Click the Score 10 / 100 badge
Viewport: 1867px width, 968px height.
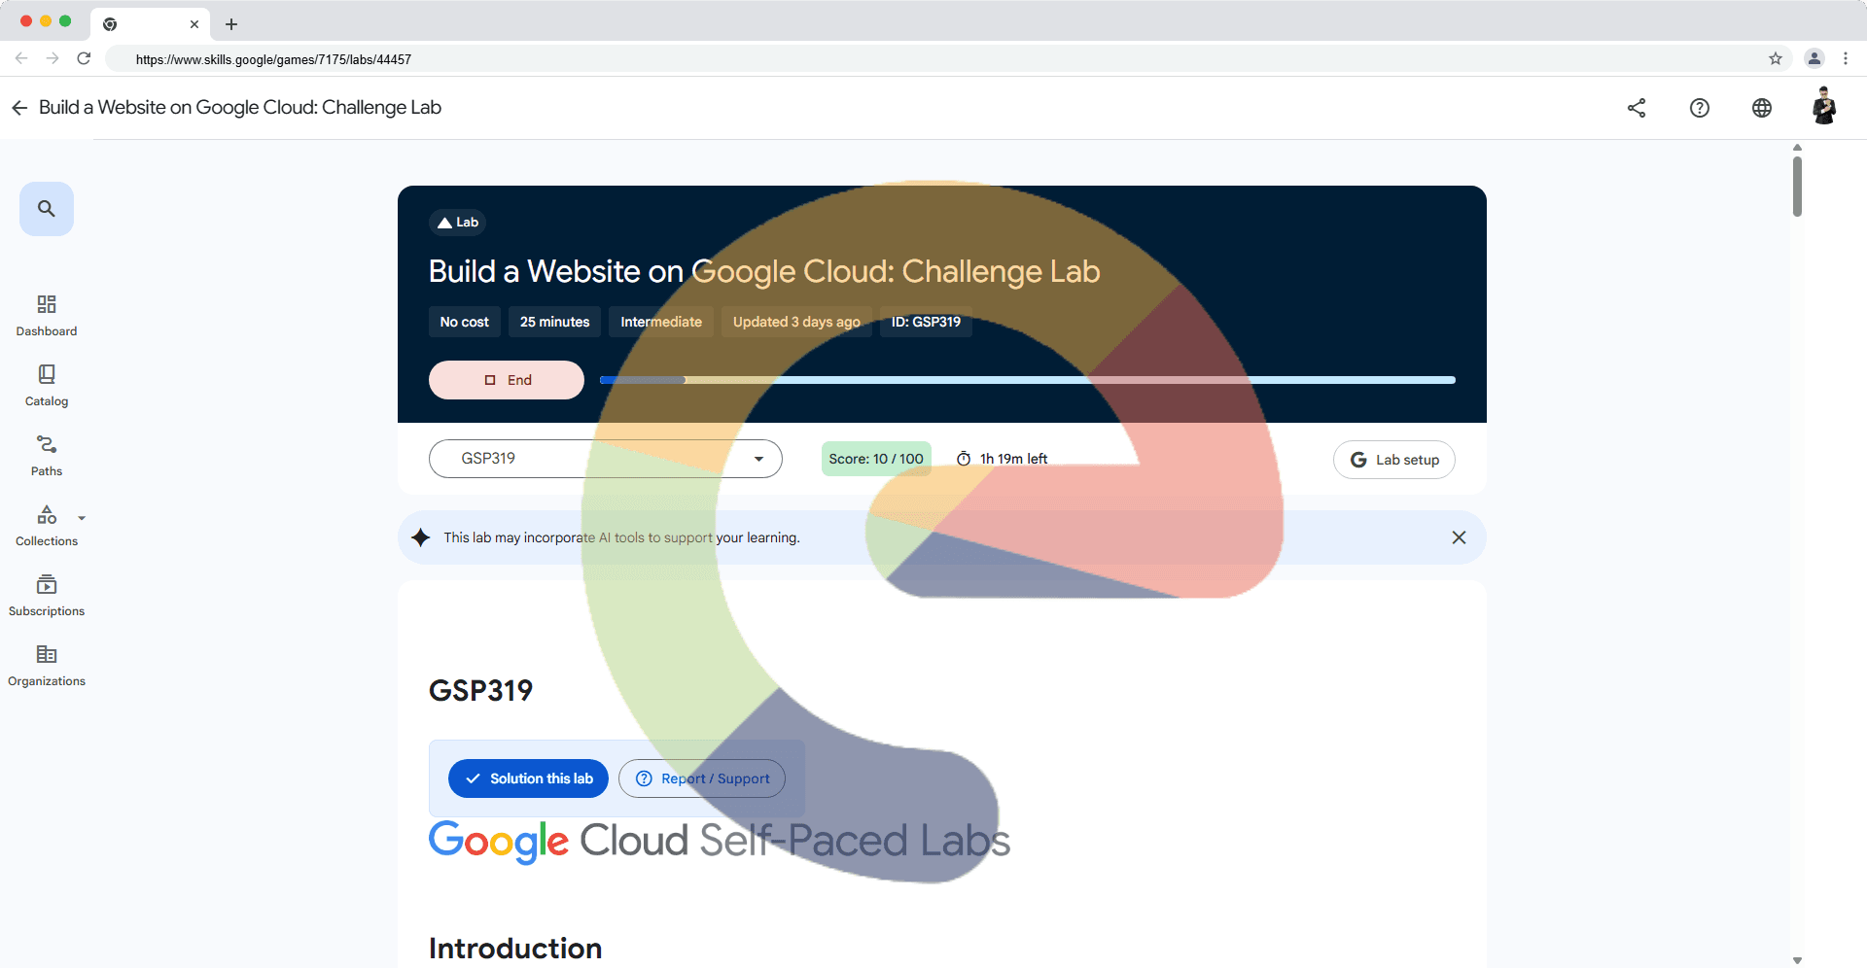876,459
